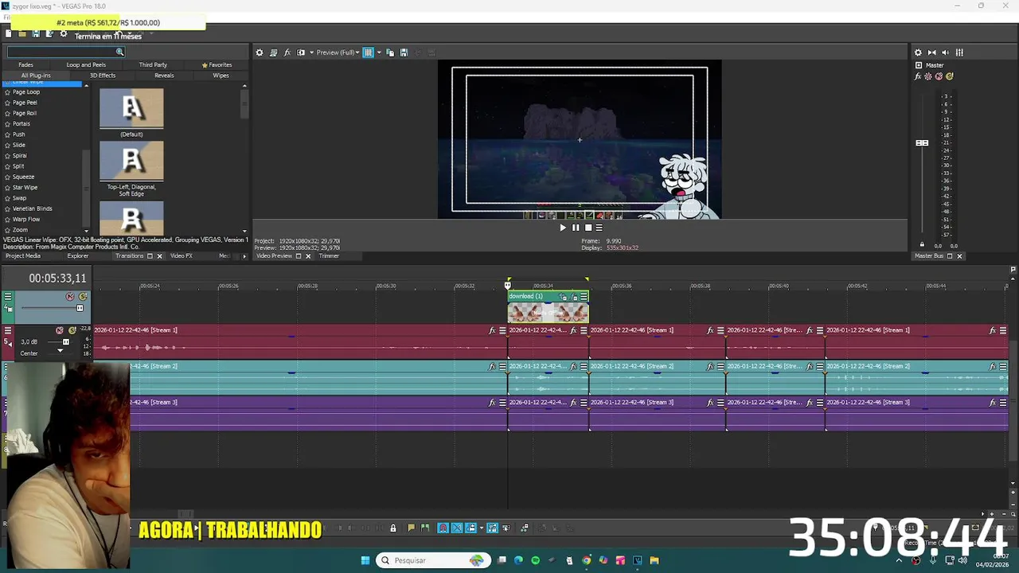Select the Third Party category tab
1019x573 pixels.
[153, 64]
